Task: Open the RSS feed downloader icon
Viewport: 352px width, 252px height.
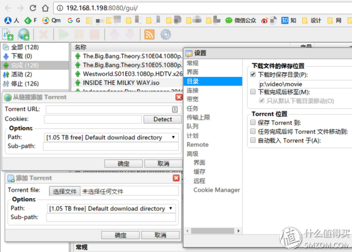Action: [149, 35]
